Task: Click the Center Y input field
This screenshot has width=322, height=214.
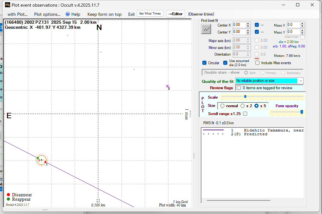Action: 239,32
